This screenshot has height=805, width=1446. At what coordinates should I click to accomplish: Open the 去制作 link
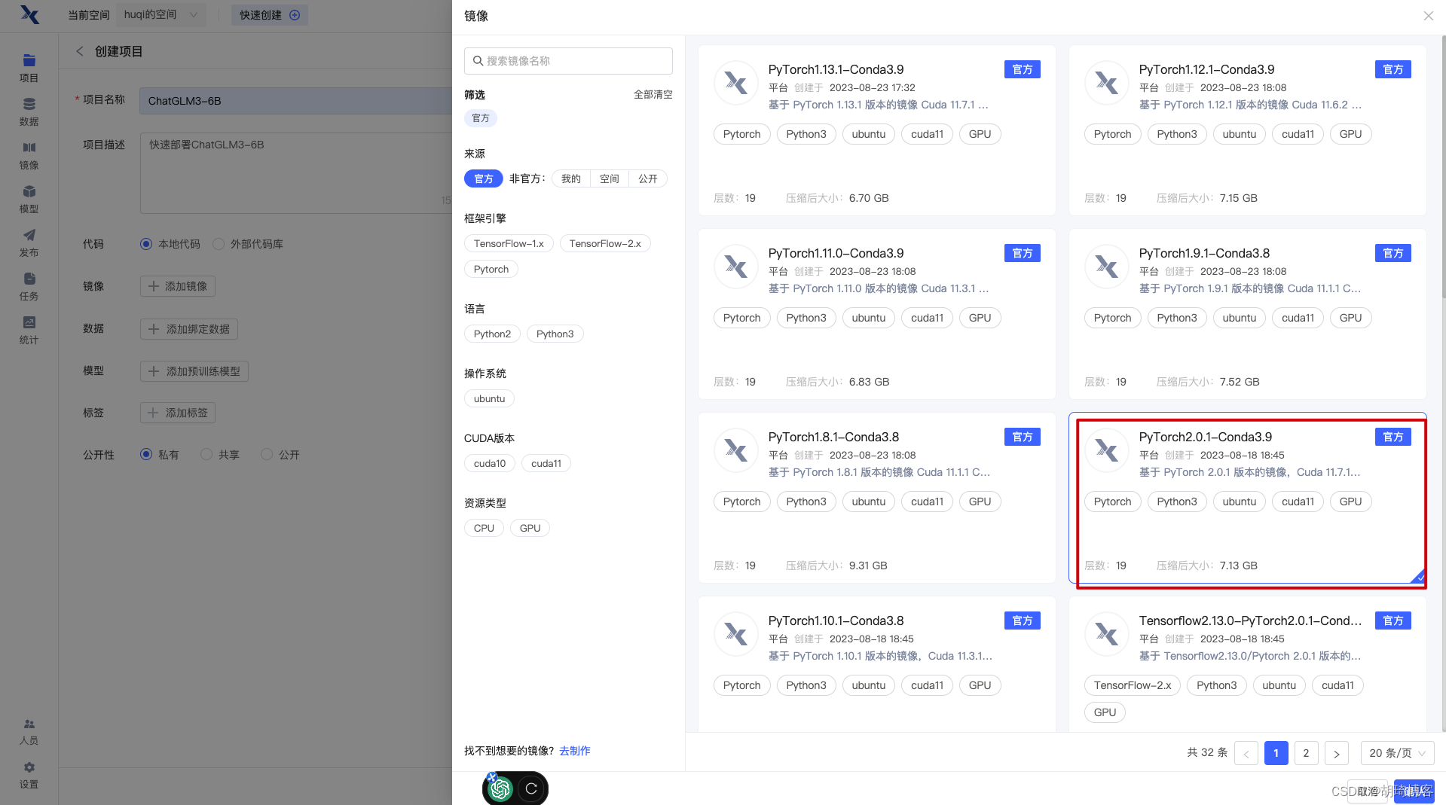[574, 751]
